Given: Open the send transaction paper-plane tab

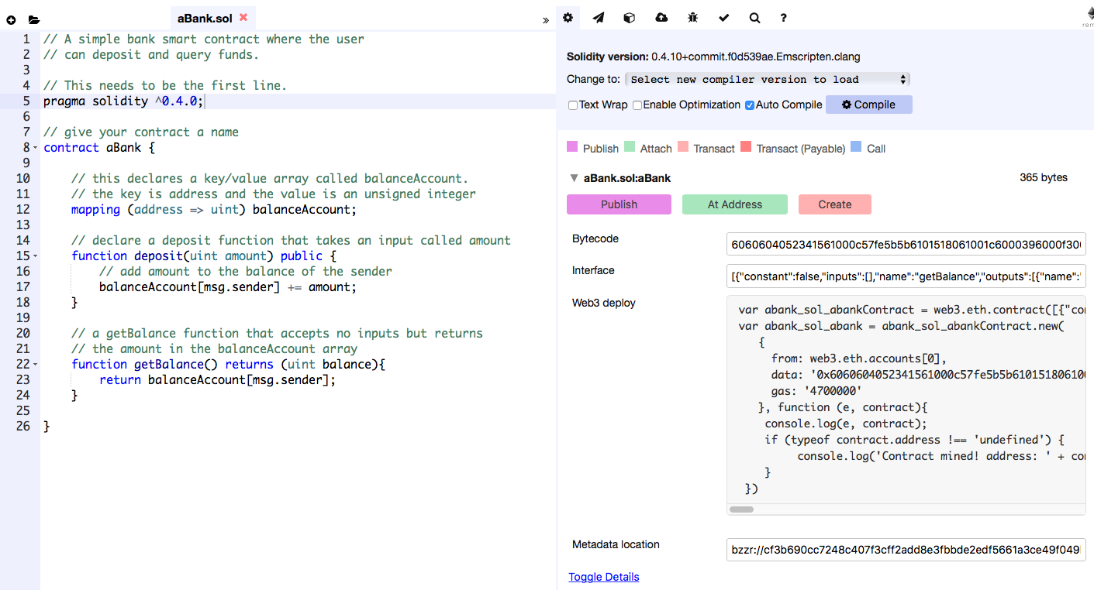Looking at the screenshot, I should [599, 18].
